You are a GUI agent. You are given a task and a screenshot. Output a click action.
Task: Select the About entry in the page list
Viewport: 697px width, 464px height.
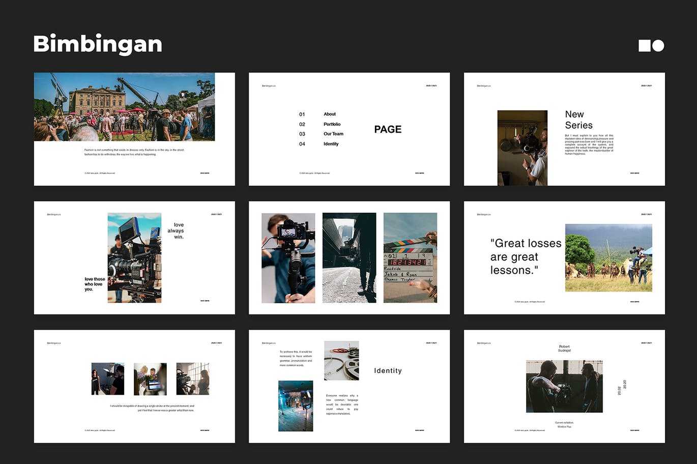(330, 114)
